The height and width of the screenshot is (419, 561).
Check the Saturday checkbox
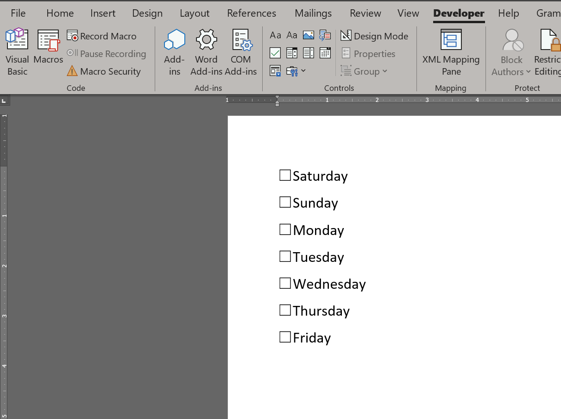click(x=285, y=175)
